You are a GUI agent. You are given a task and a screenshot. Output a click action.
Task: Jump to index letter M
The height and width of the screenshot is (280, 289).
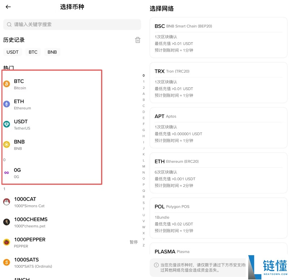pos(143,166)
